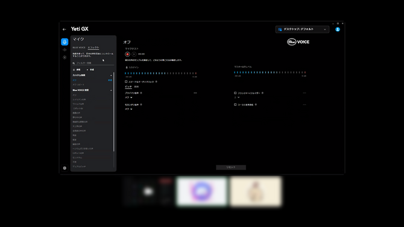Open the lighting section sparkle icon in sidebar
Image resolution: width=404 pixels, height=227 pixels.
point(65,50)
